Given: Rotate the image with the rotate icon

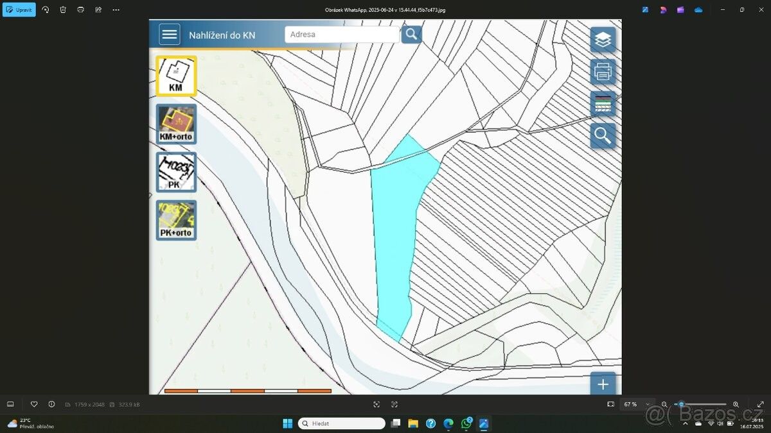Looking at the screenshot, I should (x=45, y=10).
